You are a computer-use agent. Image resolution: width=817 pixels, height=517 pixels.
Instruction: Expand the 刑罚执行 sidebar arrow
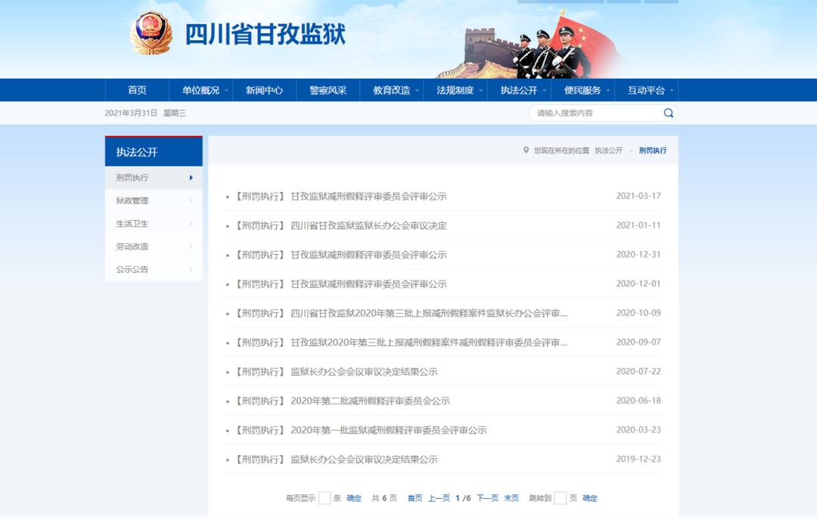(x=191, y=178)
